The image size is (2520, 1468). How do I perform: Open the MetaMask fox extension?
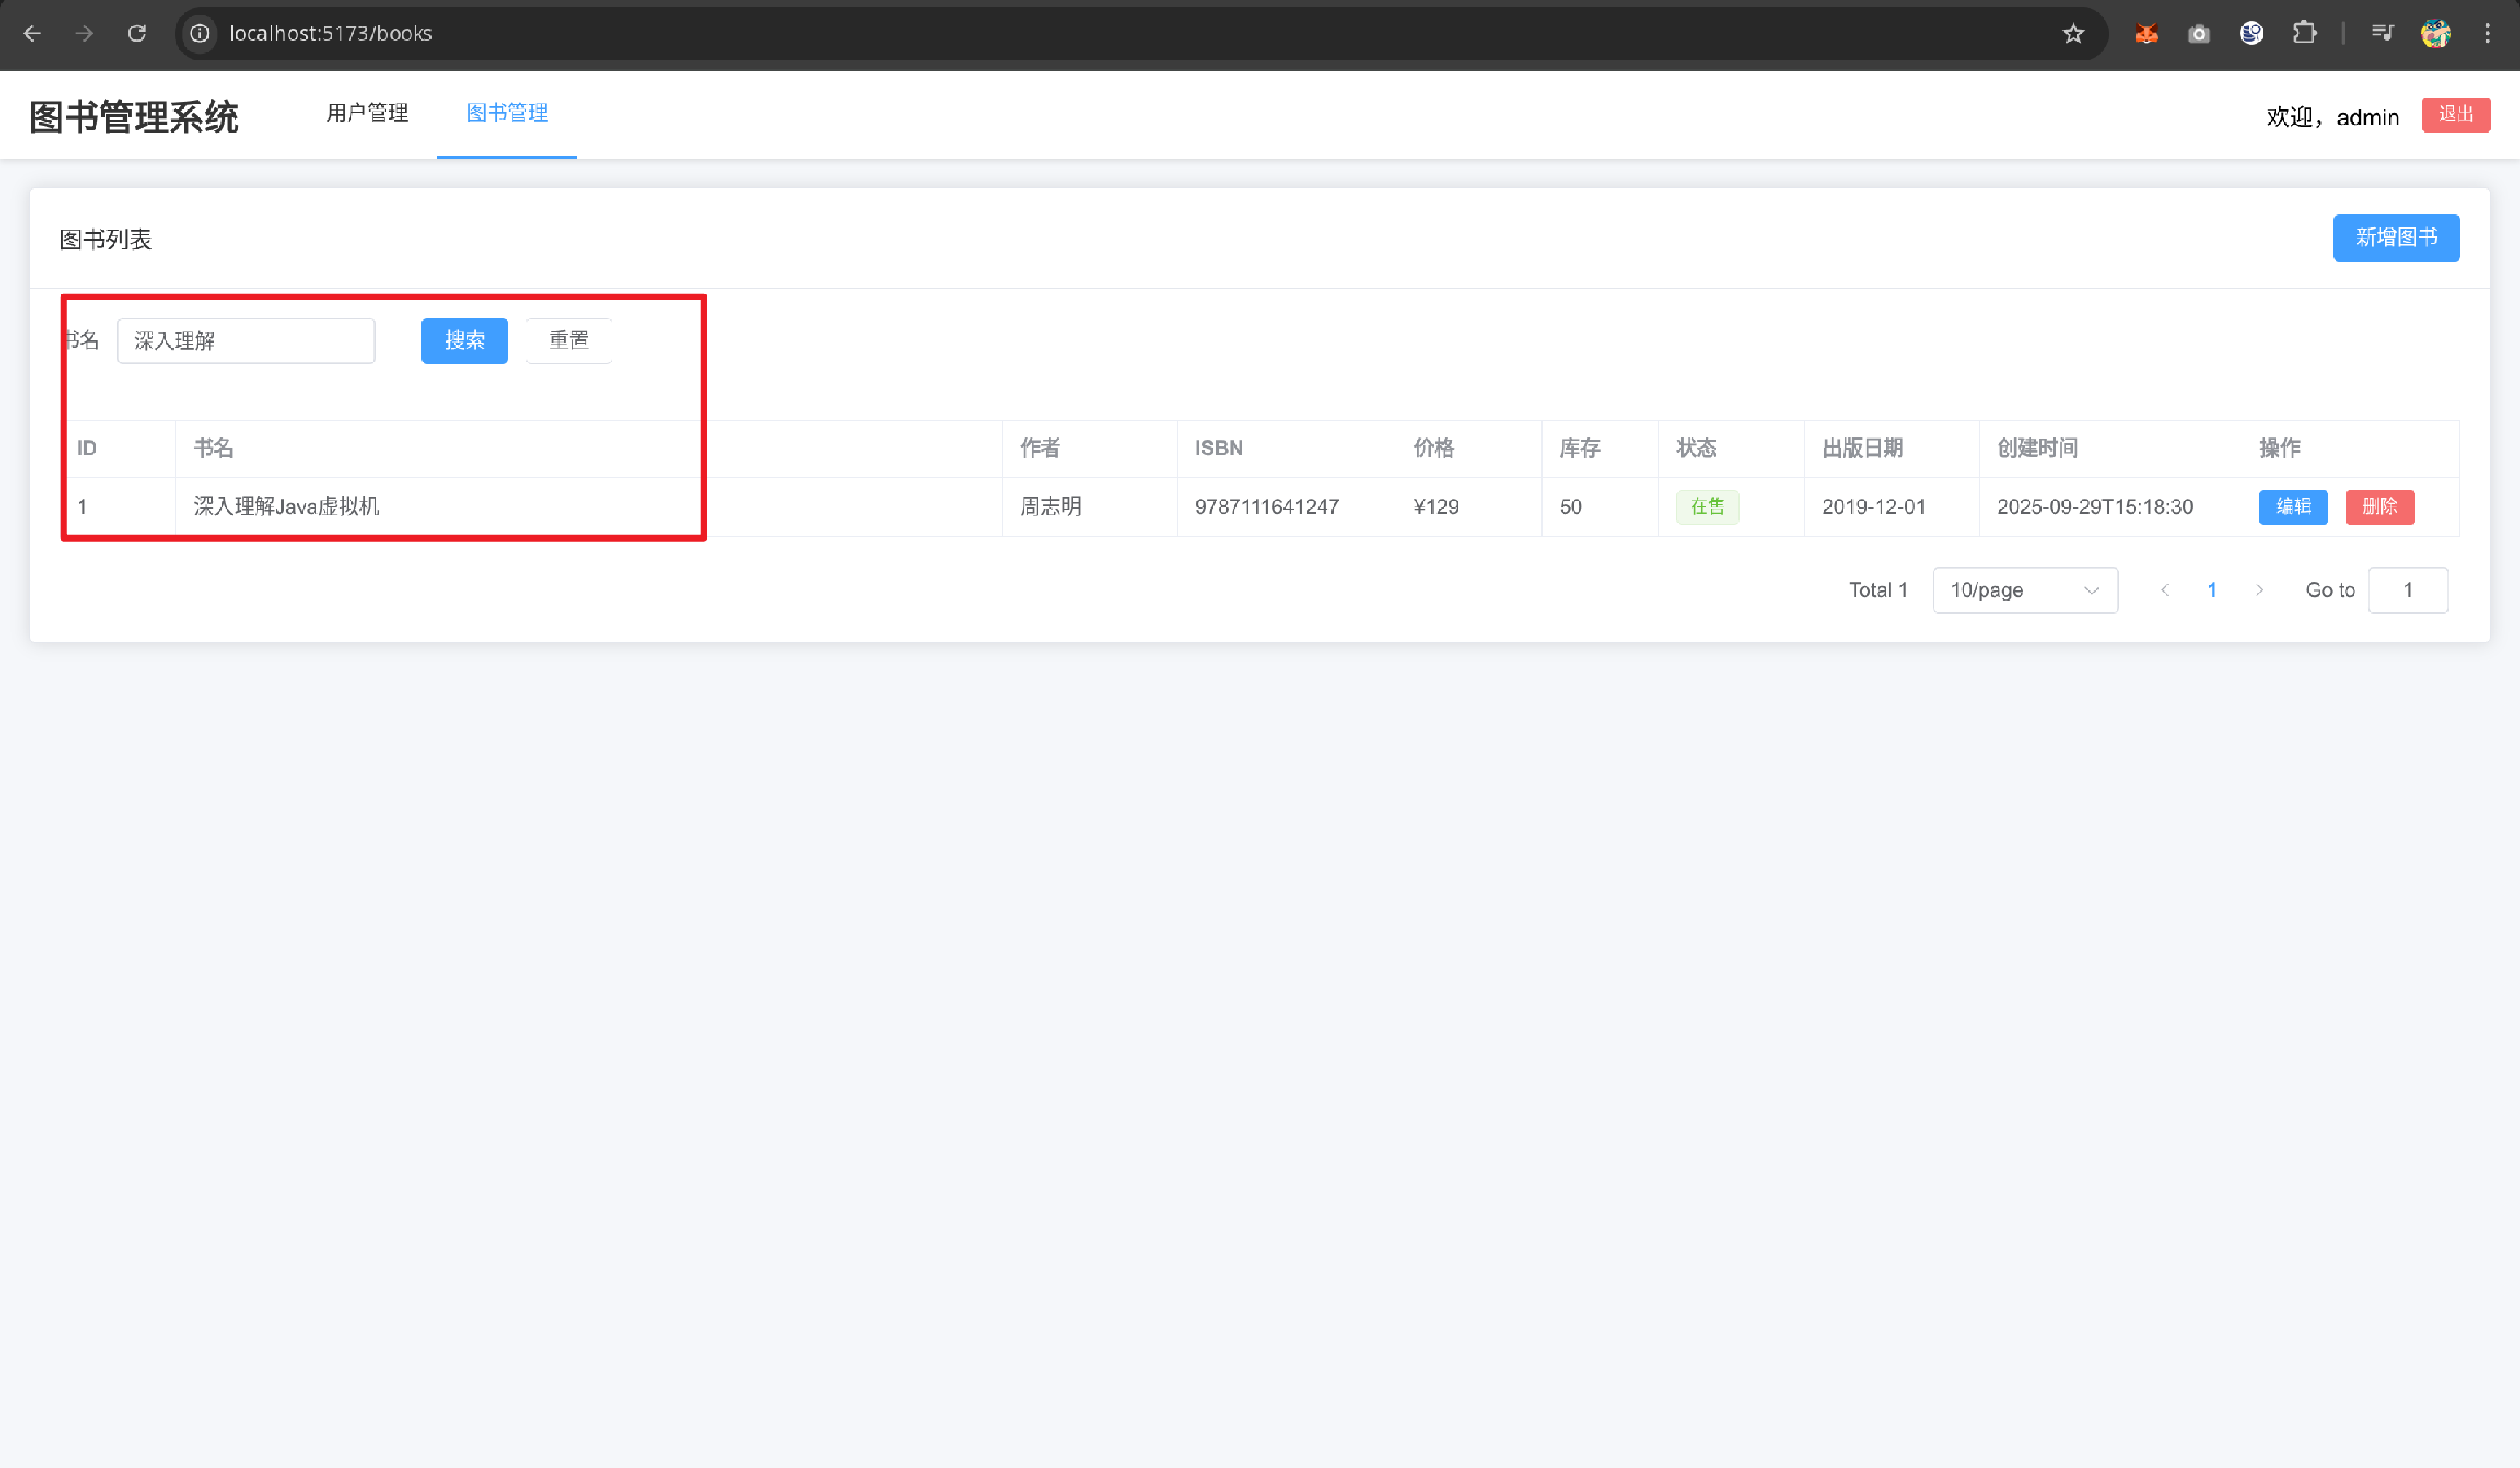point(2146,34)
